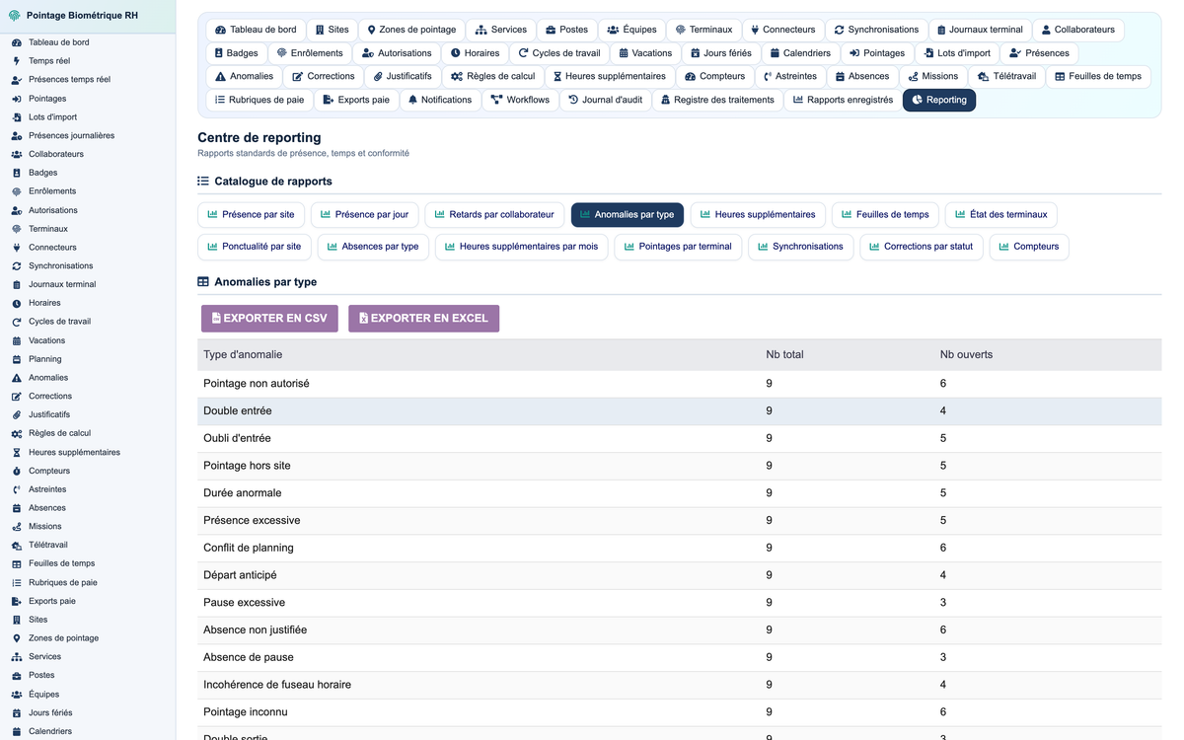Screen dimensions: 1184x740
Task: Select the Ponctualité par site report
Action: coord(255,247)
